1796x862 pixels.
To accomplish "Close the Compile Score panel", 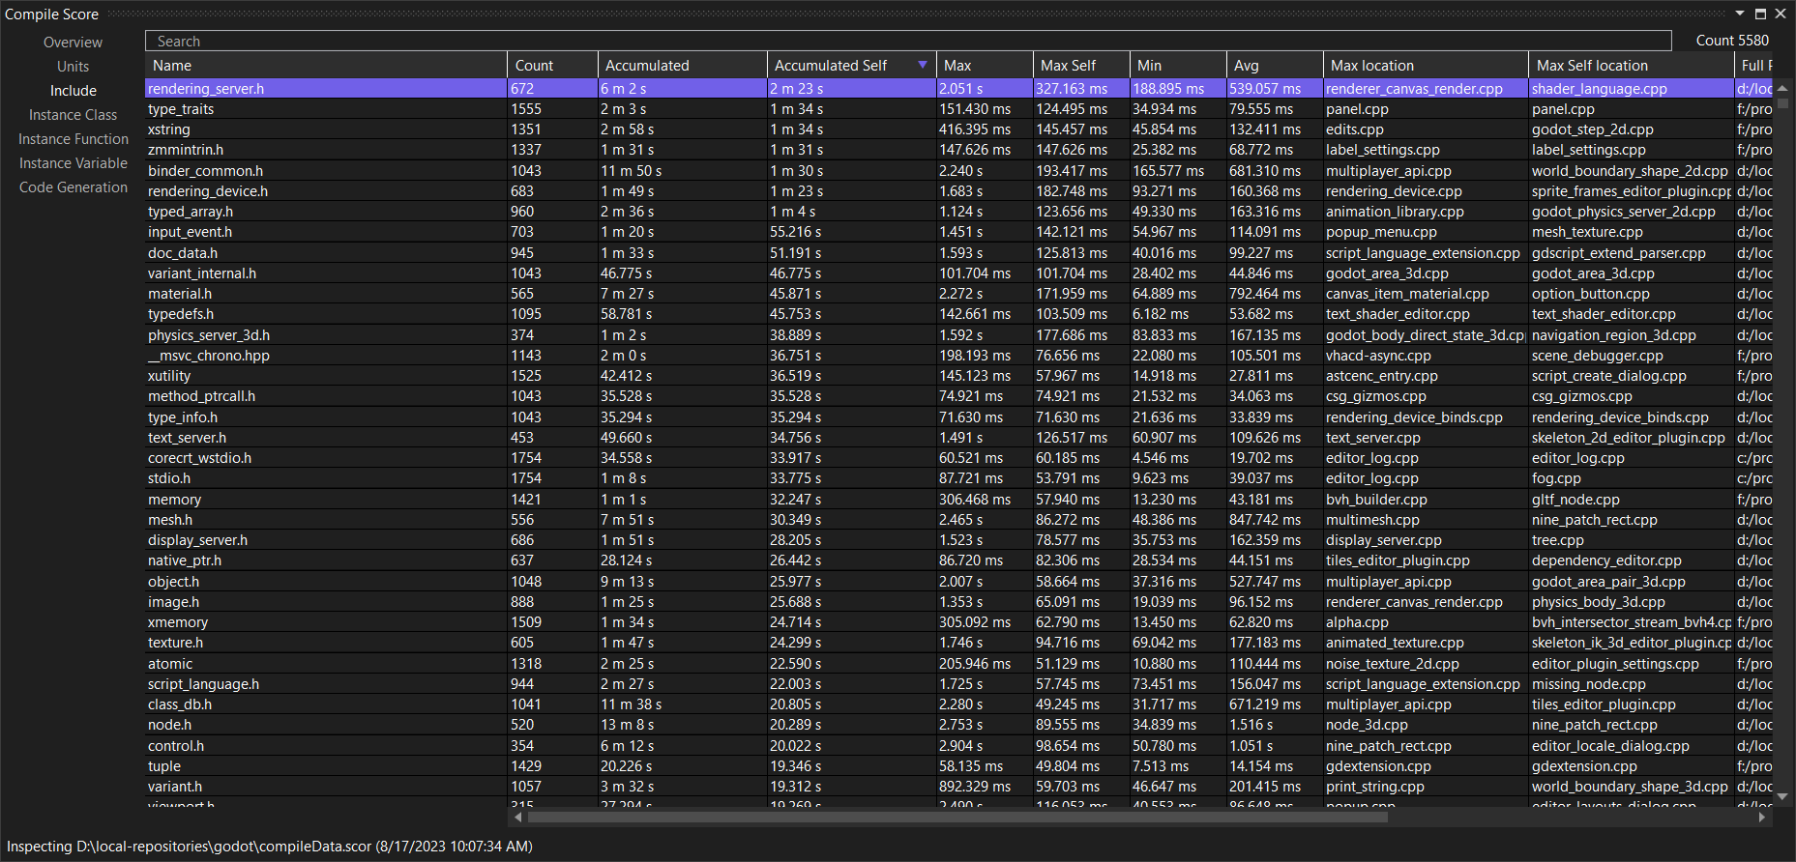I will [1781, 14].
